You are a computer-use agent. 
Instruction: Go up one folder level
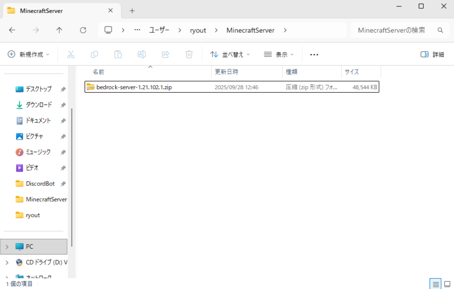click(x=59, y=30)
